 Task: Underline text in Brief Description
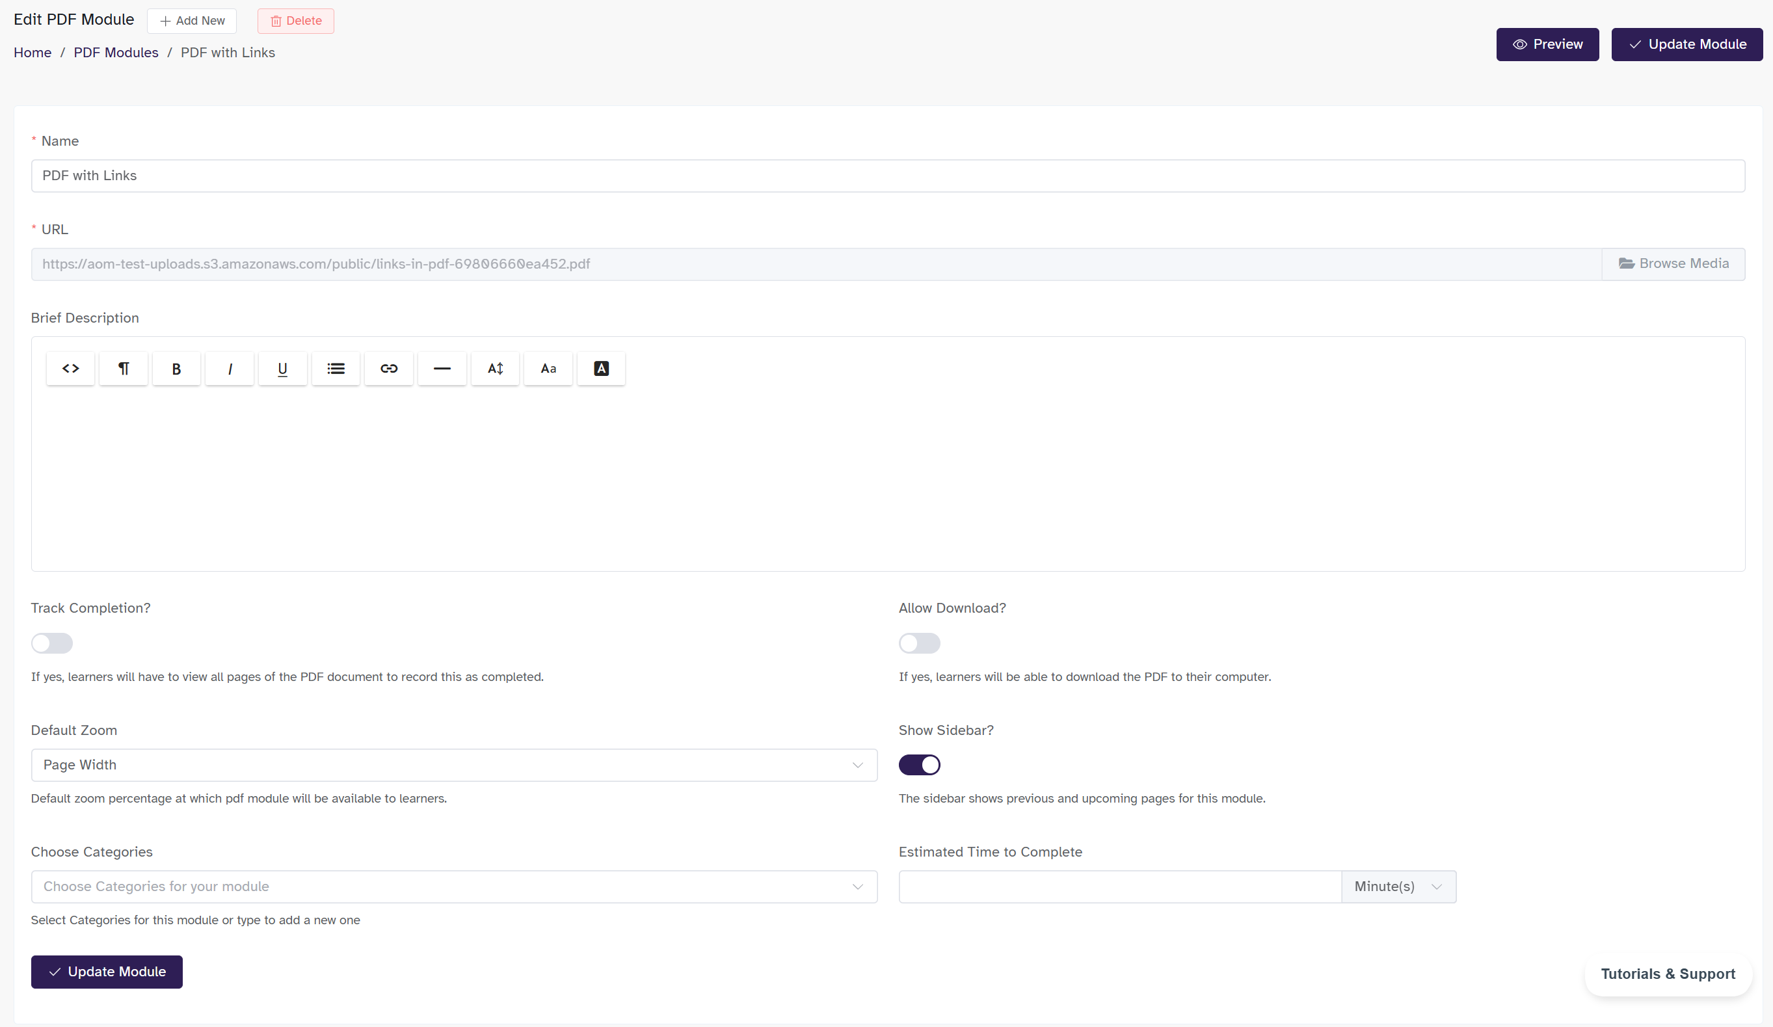[283, 369]
